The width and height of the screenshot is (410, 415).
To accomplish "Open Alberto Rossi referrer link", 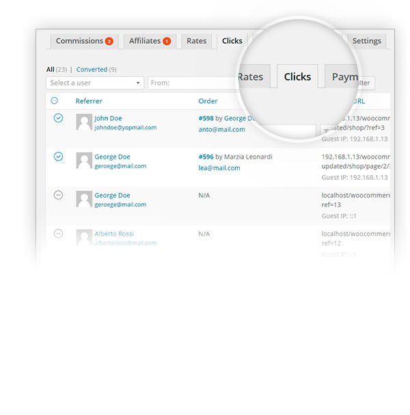I will 114,234.
